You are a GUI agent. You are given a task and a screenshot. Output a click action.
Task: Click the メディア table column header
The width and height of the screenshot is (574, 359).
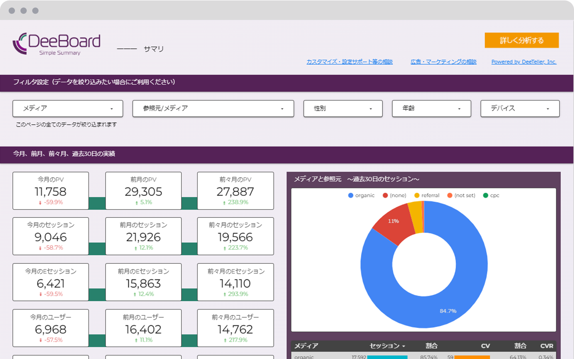[x=306, y=346]
